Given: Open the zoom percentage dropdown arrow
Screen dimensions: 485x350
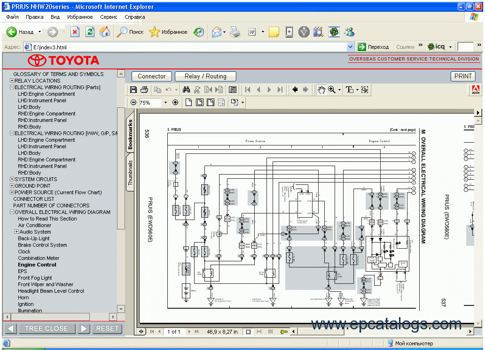Looking at the screenshot, I should (165, 102).
